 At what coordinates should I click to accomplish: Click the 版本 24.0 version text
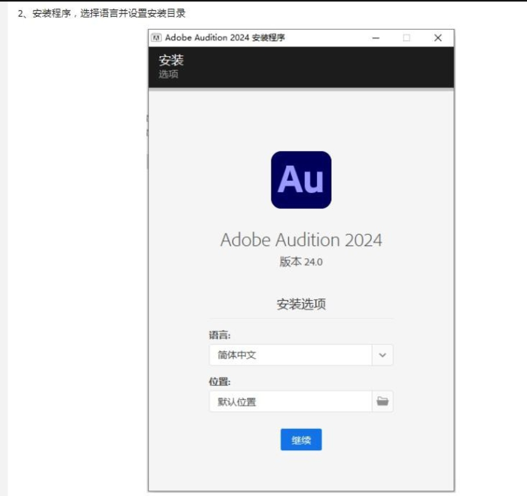point(301,262)
